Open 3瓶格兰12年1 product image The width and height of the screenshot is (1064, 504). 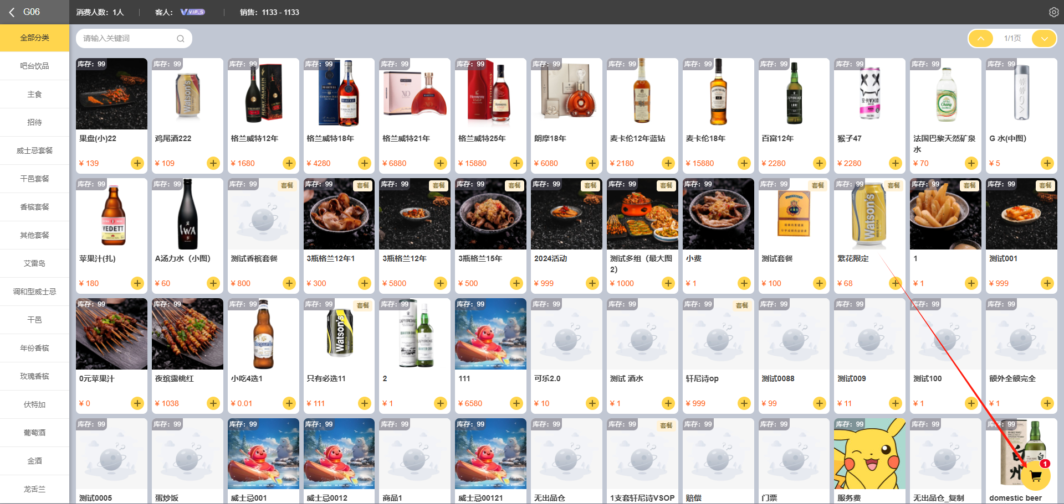point(339,214)
